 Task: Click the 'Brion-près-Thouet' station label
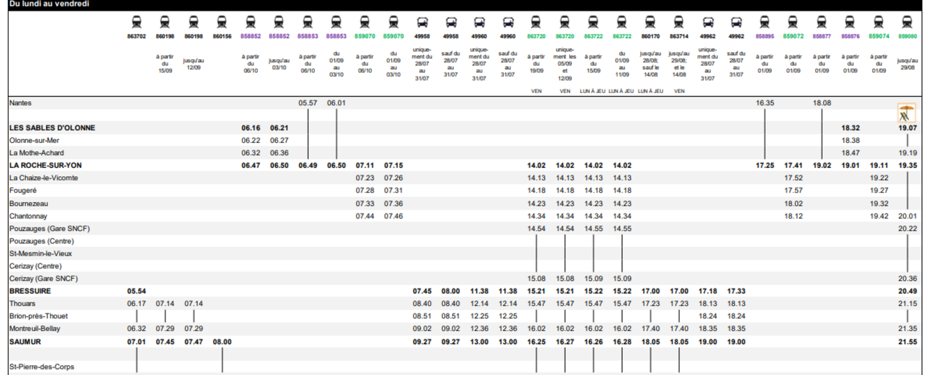39,316
